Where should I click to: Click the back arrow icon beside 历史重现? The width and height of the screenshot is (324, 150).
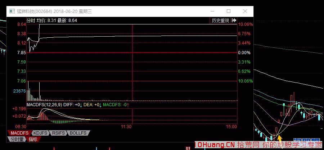pyautogui.click(x=234, y=20)
